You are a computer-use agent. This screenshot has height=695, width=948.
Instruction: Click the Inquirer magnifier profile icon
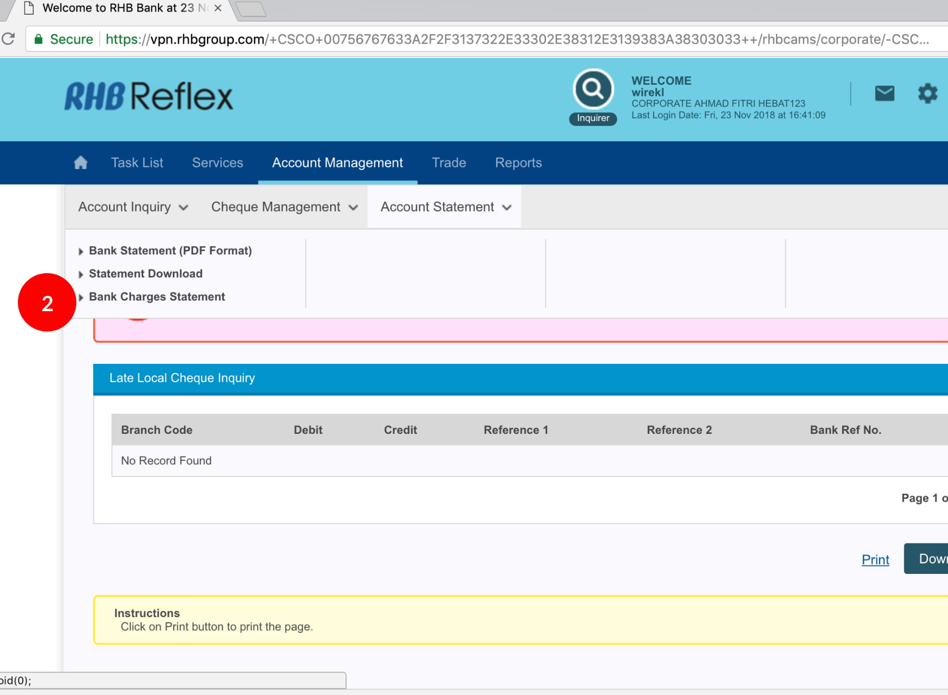click(593, 90)
